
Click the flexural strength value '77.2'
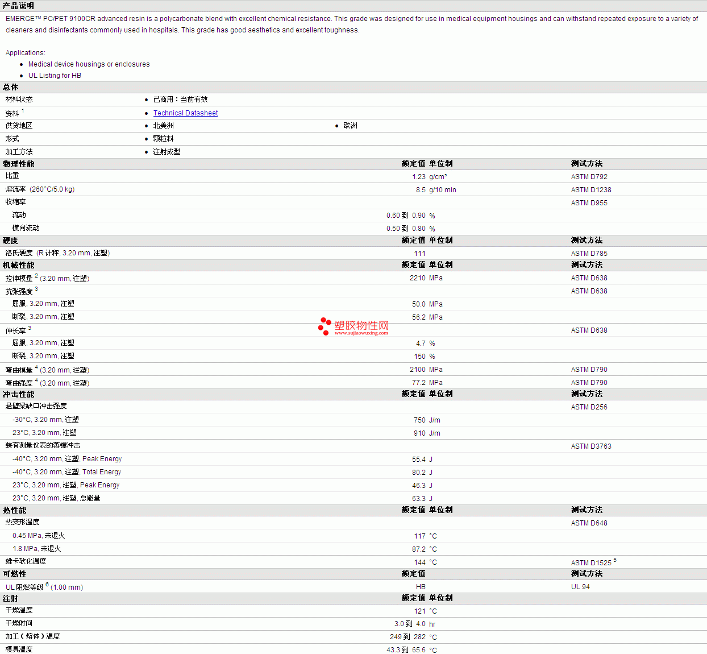point(419,383)
